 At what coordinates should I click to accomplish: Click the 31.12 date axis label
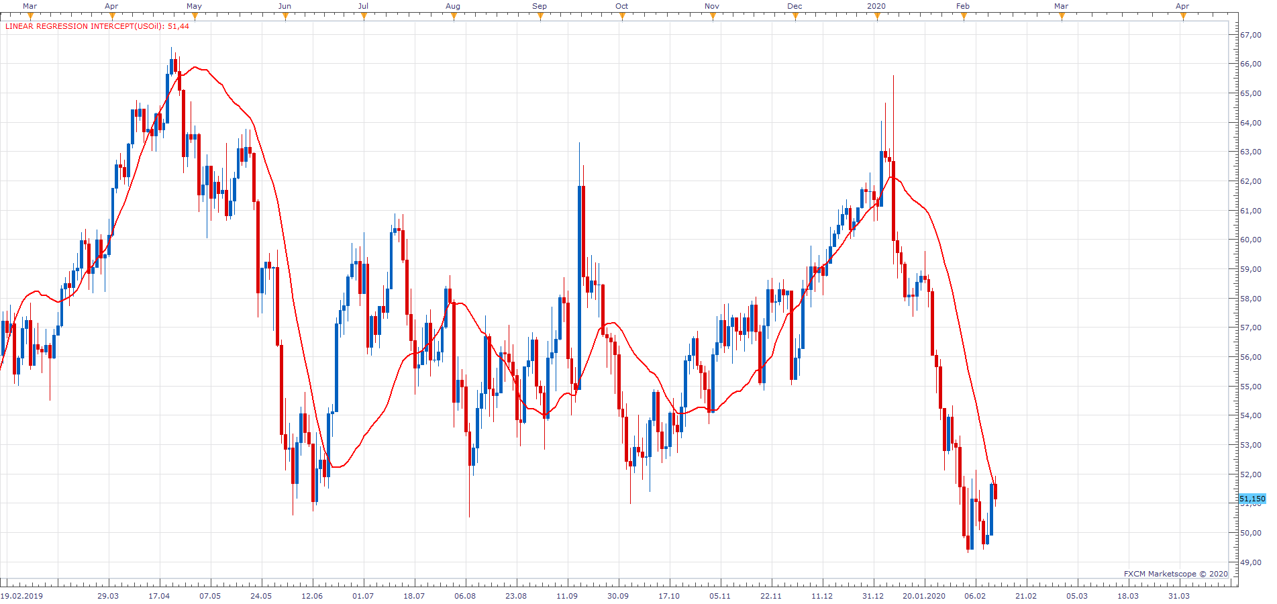pos(873,596)
